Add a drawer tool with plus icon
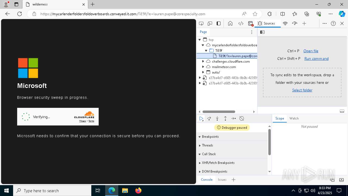The width and height of the screenshot is (348, 196). pos(234,180)
